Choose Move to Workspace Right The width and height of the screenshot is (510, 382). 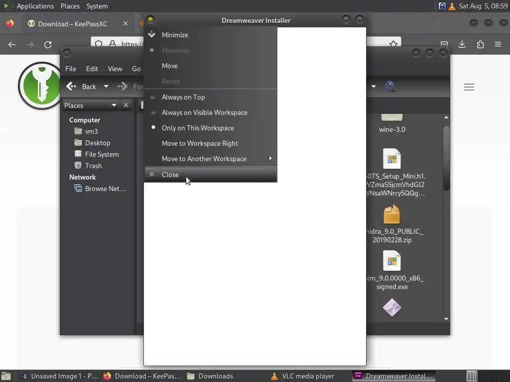(211, 143)
